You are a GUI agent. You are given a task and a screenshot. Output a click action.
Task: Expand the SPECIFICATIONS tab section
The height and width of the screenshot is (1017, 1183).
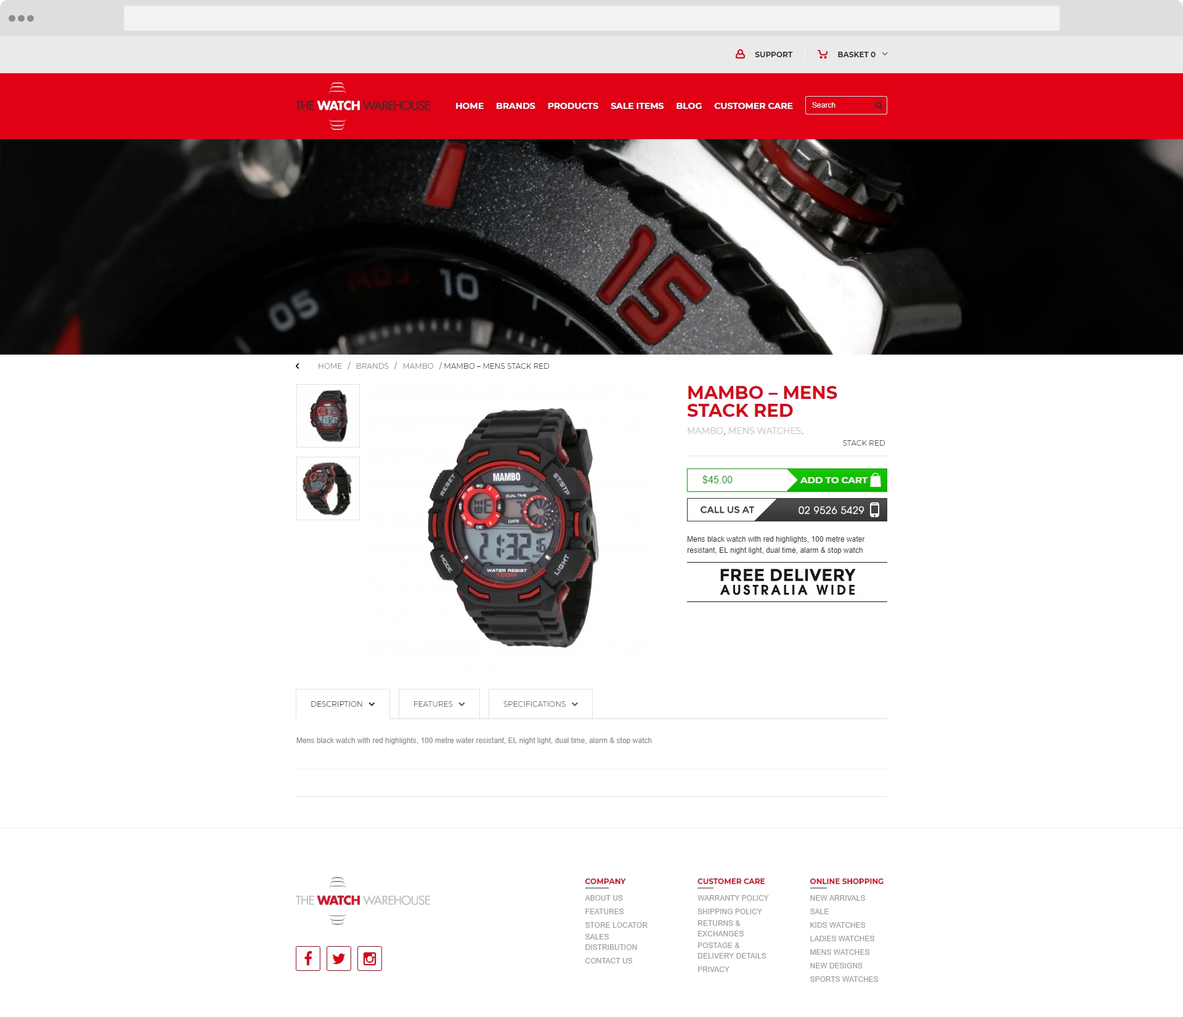point(540,704)
